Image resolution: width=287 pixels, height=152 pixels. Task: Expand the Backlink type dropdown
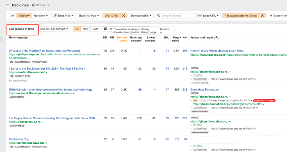(x=89, y=16)
